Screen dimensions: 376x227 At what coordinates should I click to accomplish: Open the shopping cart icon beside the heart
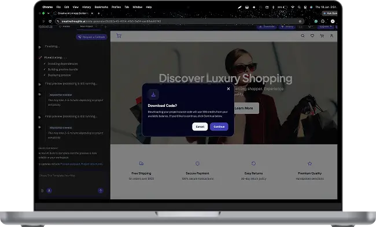322,36
